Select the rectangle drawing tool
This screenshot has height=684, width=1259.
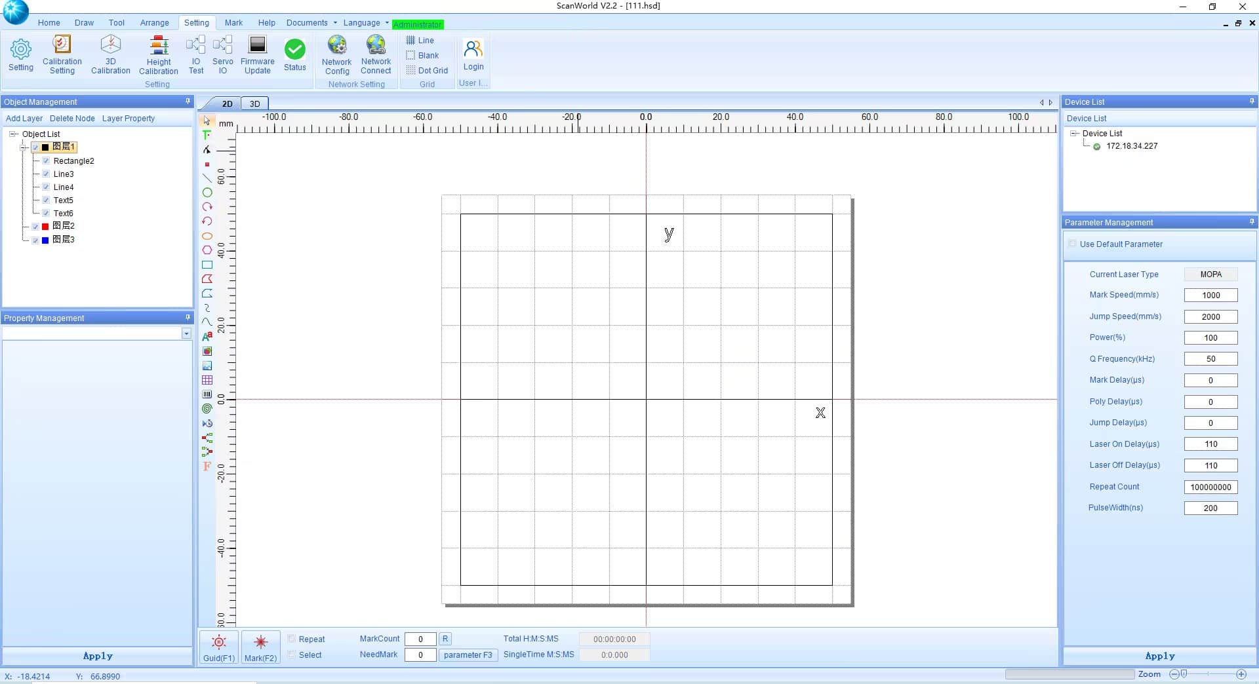pos(207,265)
